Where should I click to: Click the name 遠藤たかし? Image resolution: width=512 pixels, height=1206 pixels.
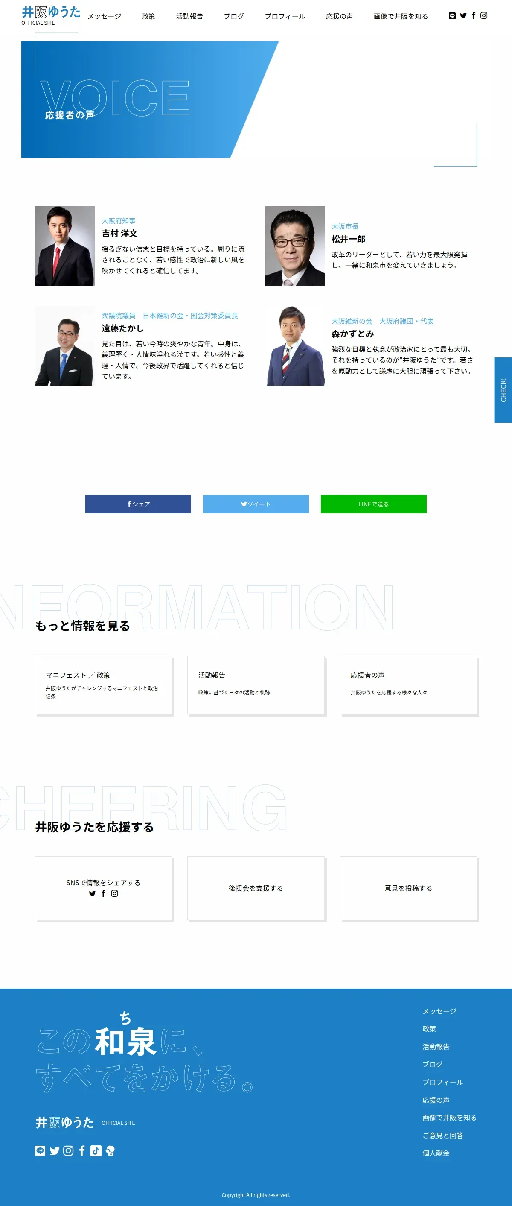pos(122,328)
